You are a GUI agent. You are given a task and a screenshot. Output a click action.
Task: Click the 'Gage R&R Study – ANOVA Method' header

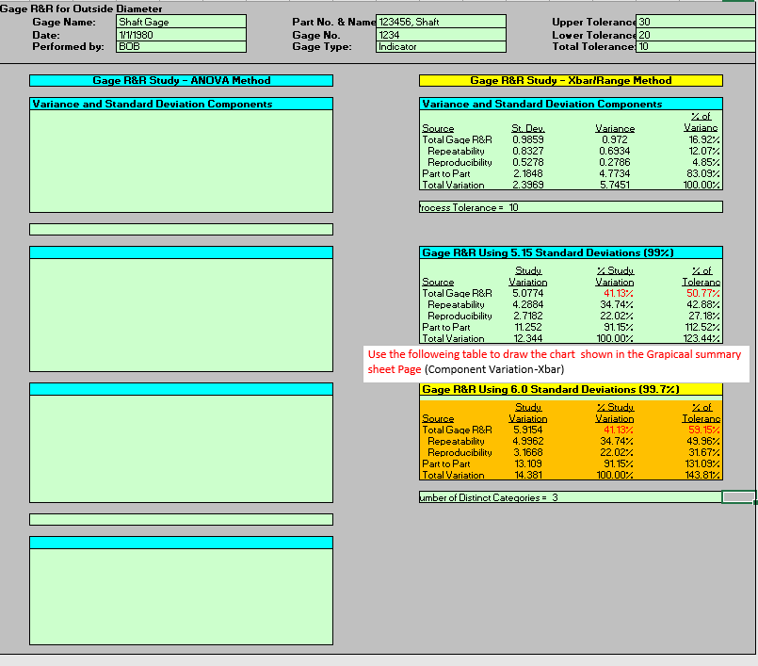(x=182, y=80)
